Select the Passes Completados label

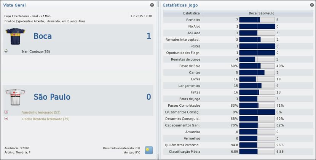(x=184, y=106)
